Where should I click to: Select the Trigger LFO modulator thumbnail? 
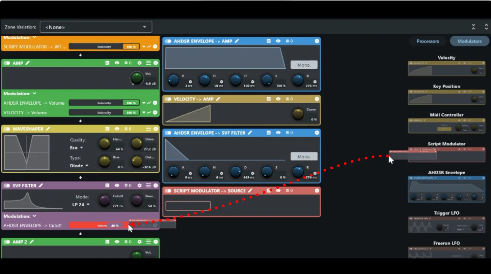pyautogui.click(x=446, y=225)
